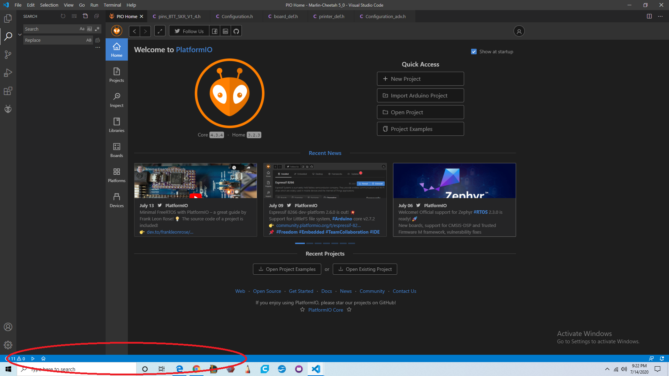This screenshot has height=376, width=669.
Task: Open VS Code Manage gear icon
Action: click(8, 345)
